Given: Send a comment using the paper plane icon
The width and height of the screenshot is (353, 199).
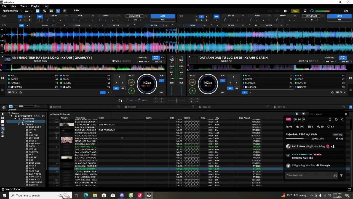Looking at the screenshot, I should click(341, 176).
